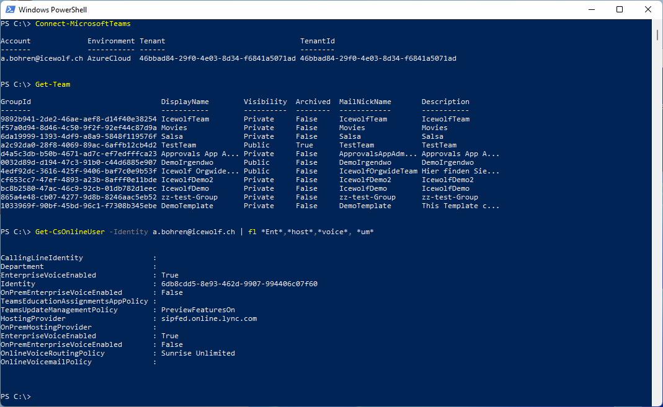Click GroupId 9892b941-2de2-46ae-aef8-d14f40e38254
The height and width of the screenshot is (407, 663).
[x=79, y=119]
